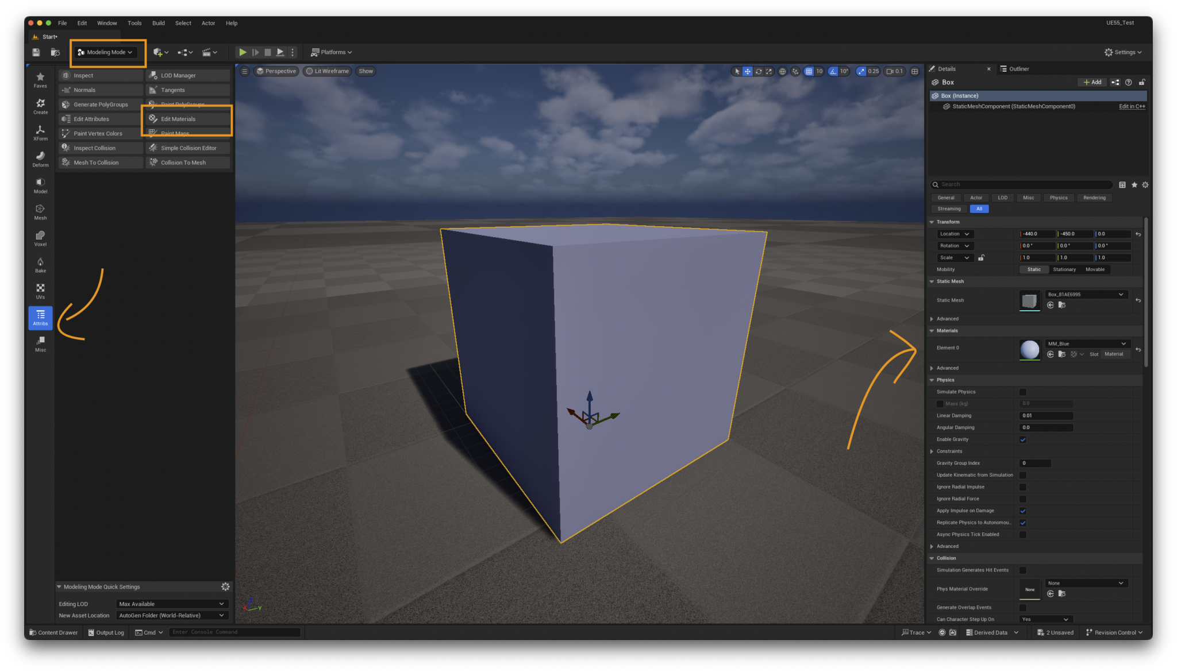Uncheck Apply Impulse on Damage
This screenshot has width=1177, height=672.
coord(1022,511)
